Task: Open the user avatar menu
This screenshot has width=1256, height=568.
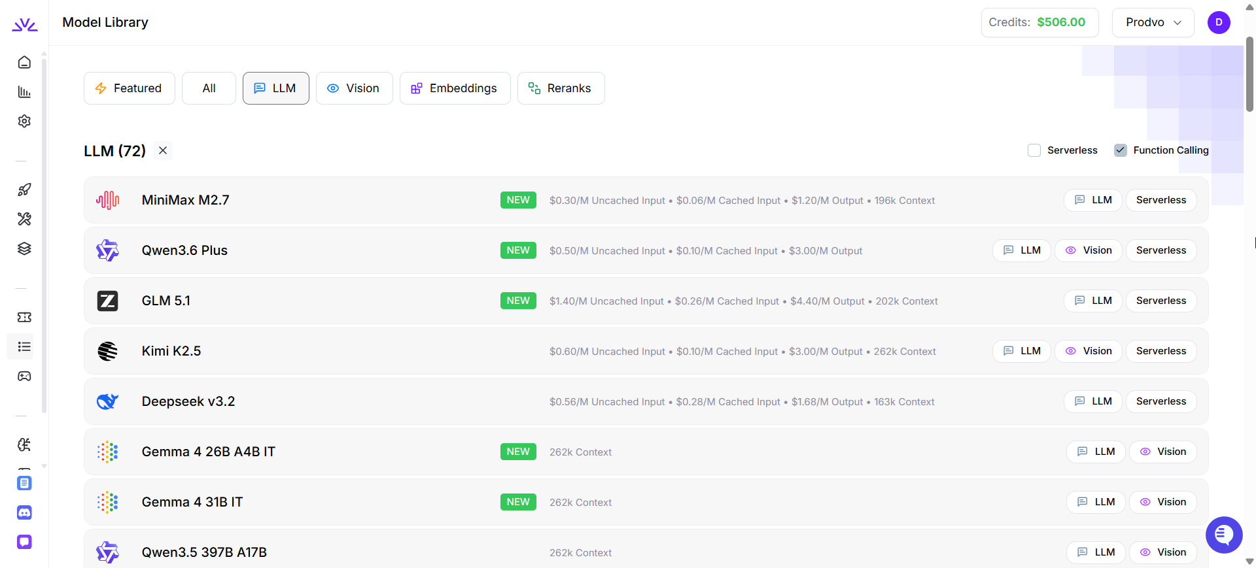Action: 1219,22
